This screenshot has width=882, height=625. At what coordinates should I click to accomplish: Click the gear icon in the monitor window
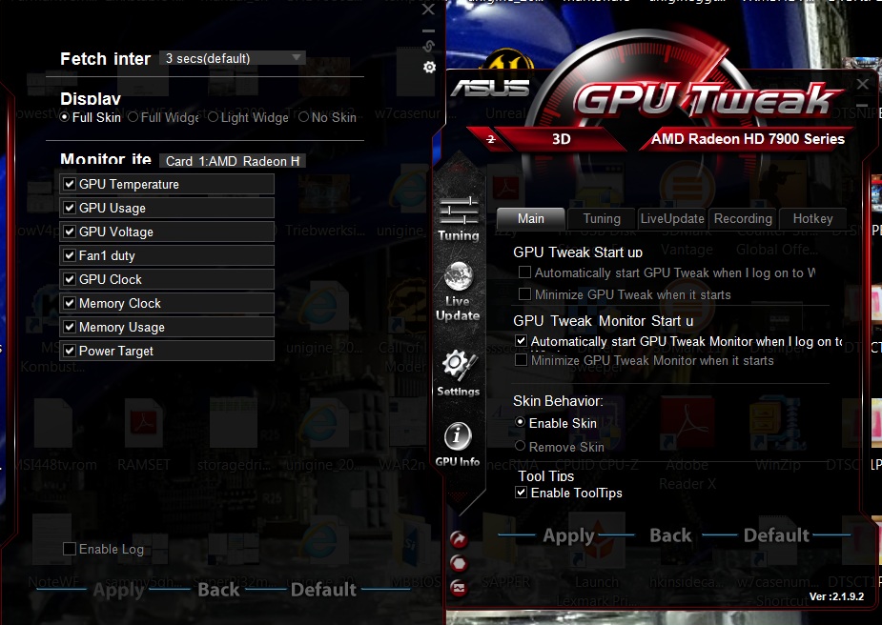coord(429,68)
